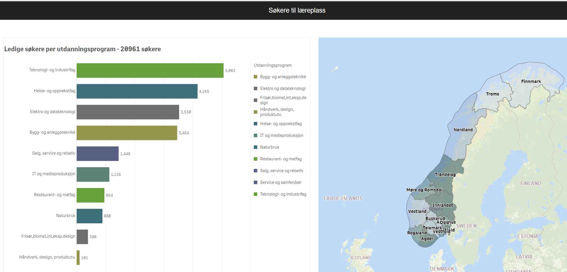
Task: Click the Søkere til læreplass header title
Action: [297, 10]
